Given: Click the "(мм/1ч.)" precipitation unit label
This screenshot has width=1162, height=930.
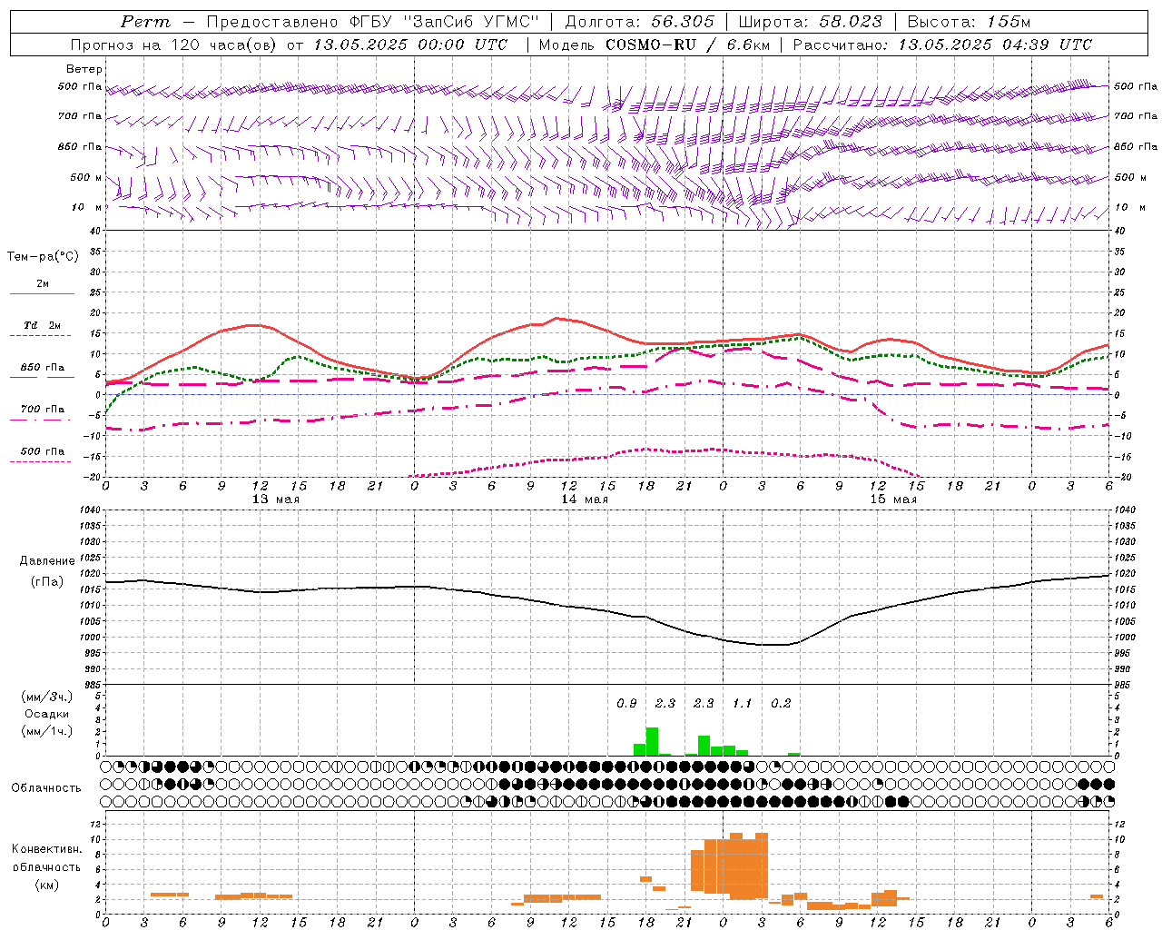Looking at the screenshot, I should (x=46, y=731).
